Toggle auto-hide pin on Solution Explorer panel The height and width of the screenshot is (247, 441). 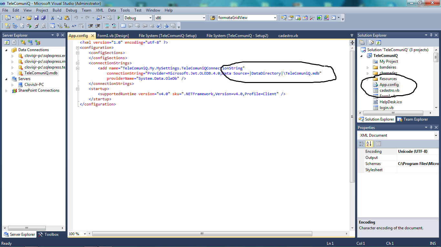(431, 35)
